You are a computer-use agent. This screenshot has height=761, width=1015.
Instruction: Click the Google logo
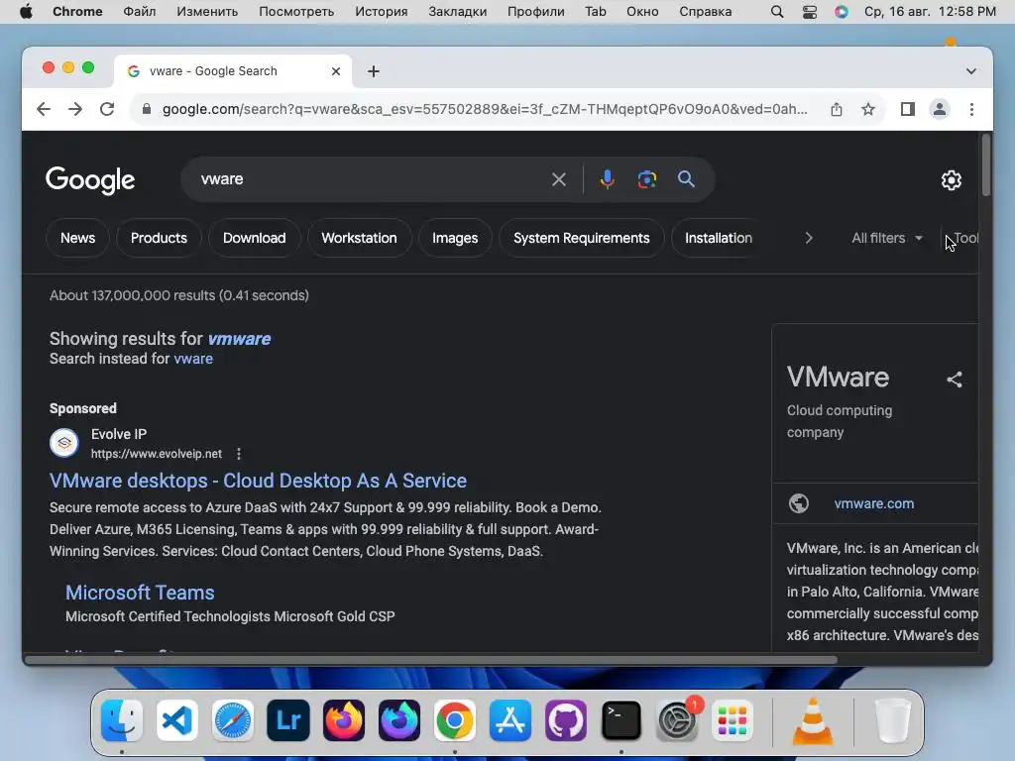(90, 180)
